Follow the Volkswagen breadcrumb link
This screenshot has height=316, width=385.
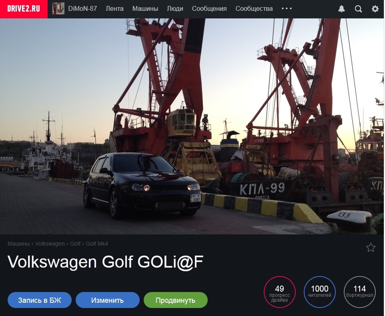tap(50, 244)
